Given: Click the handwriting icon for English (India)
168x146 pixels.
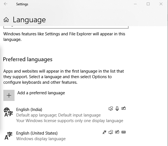Looking at the screenshot, I should pos(124,108).
